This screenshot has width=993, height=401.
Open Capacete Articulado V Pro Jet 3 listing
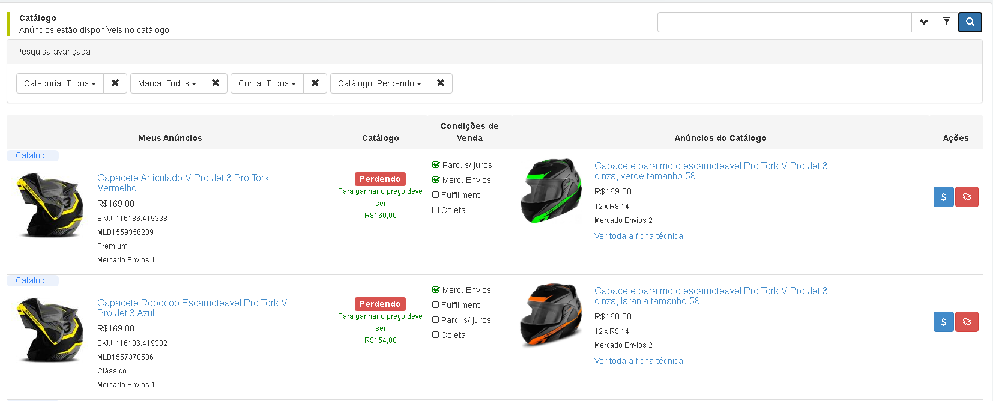click(183, 183)
